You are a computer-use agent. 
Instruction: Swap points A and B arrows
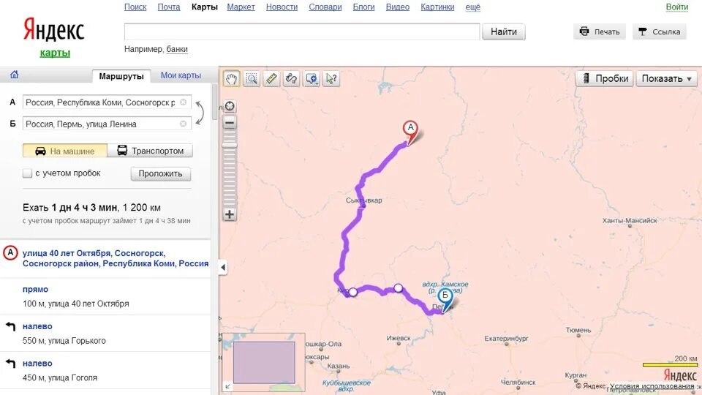(200, 113)
